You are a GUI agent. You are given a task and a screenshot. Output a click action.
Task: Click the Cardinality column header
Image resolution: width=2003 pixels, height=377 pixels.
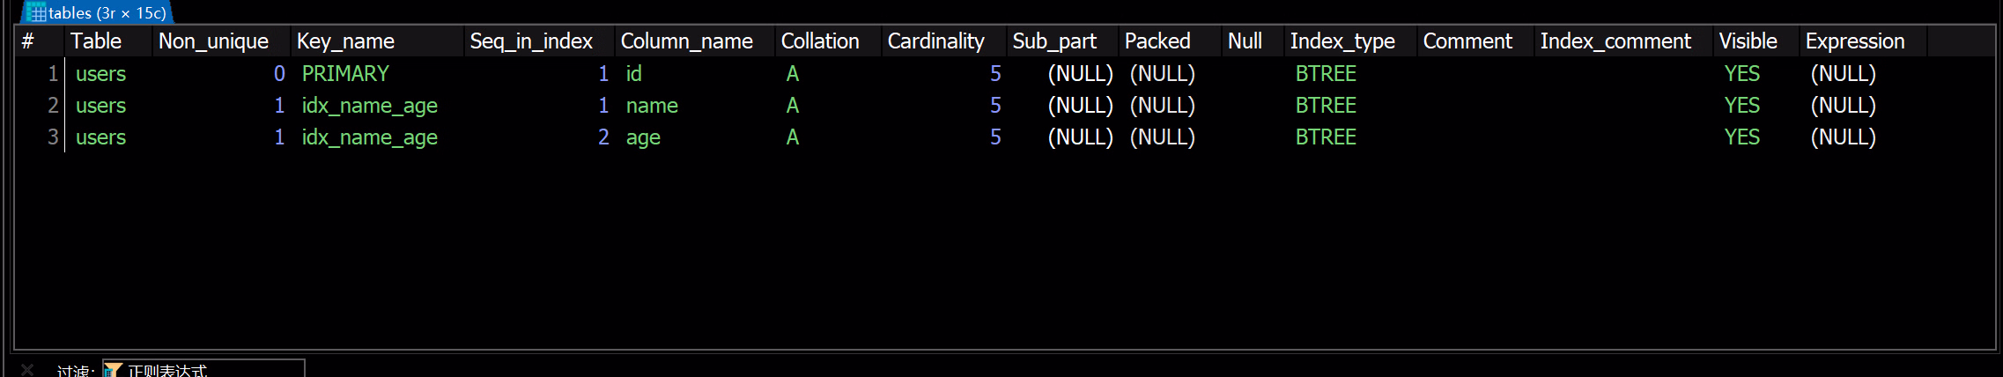pos(935,41)
